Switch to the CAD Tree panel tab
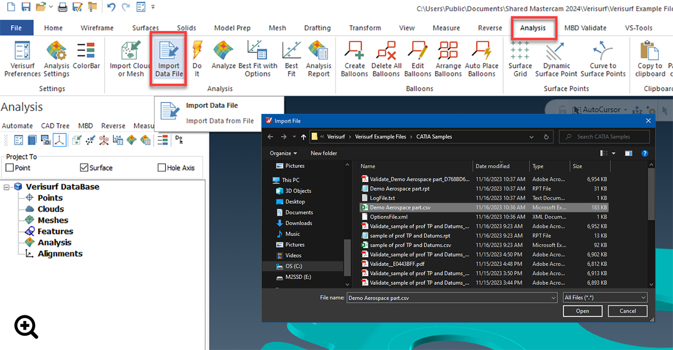673x350 pixels. point(55,126)
